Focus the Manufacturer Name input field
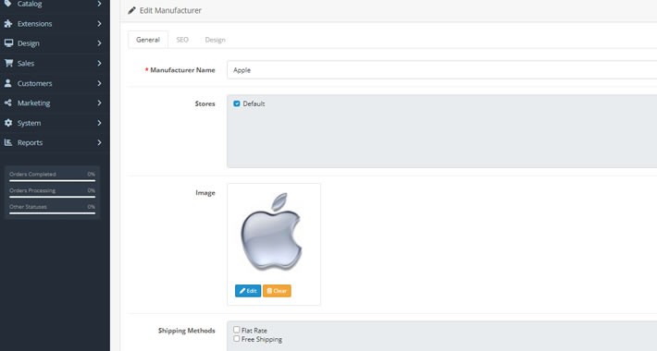 (442, 70)
